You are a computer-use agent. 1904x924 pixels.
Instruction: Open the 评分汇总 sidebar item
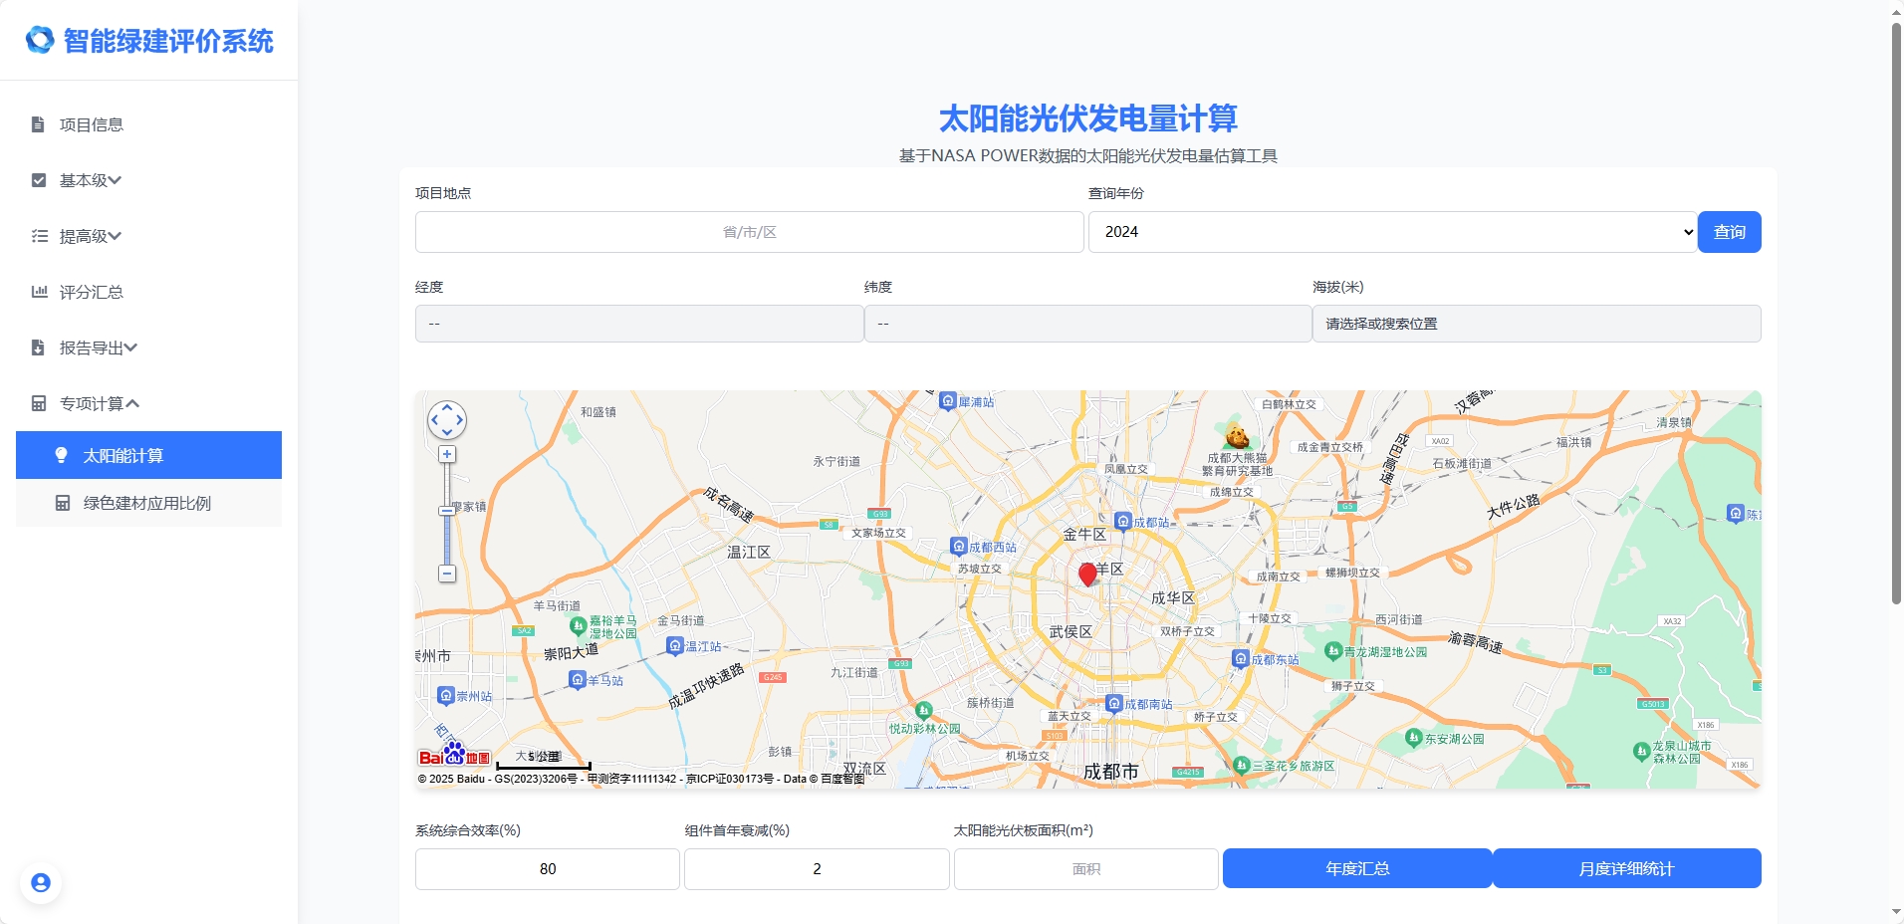90,292
